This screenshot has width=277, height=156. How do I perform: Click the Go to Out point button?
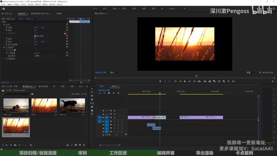pyautogui.click(x=194, y=81)
